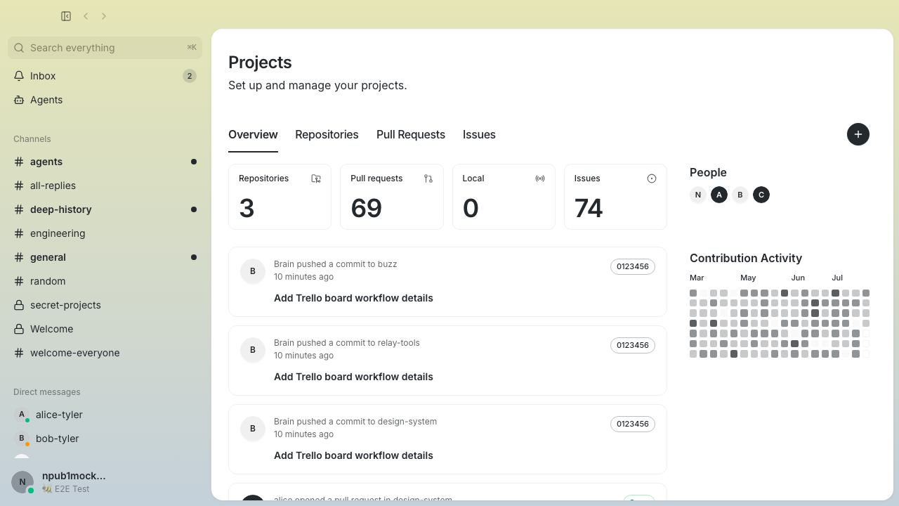
Task: Open Agents in the sidebar
Action: coord(105,100)
